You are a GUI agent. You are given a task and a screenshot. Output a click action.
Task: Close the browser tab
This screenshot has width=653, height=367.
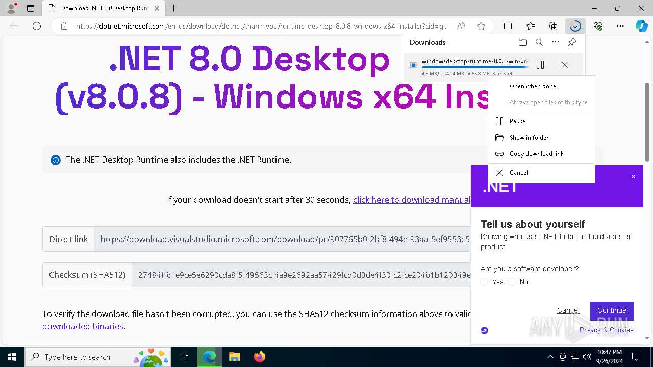coord(157,8)
